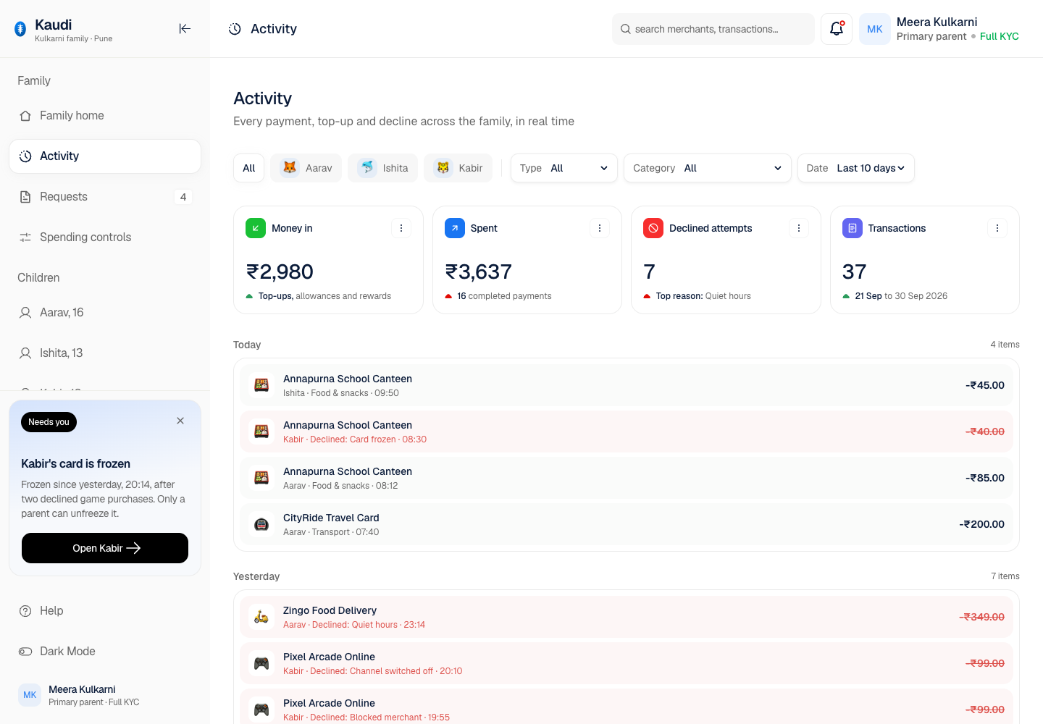Click the Money in green icon
The height and width of the screenshot is (724, 1043).
256,228
